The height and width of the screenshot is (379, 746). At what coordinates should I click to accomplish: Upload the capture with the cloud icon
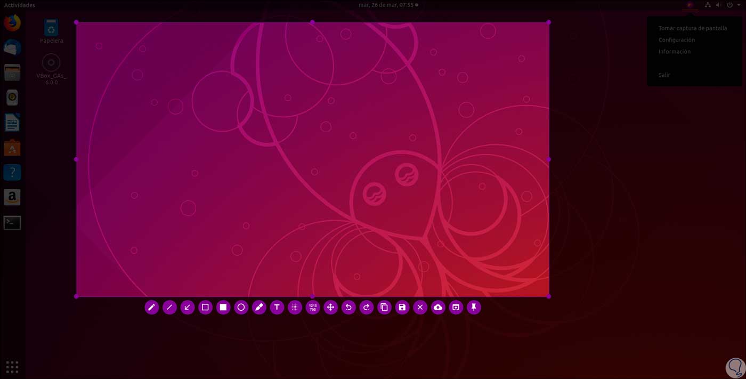point(438,307)
